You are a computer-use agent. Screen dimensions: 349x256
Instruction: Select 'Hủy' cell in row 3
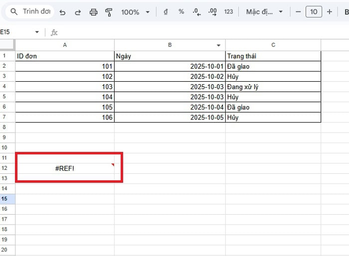pyautogui.click(x=273, y=77)
